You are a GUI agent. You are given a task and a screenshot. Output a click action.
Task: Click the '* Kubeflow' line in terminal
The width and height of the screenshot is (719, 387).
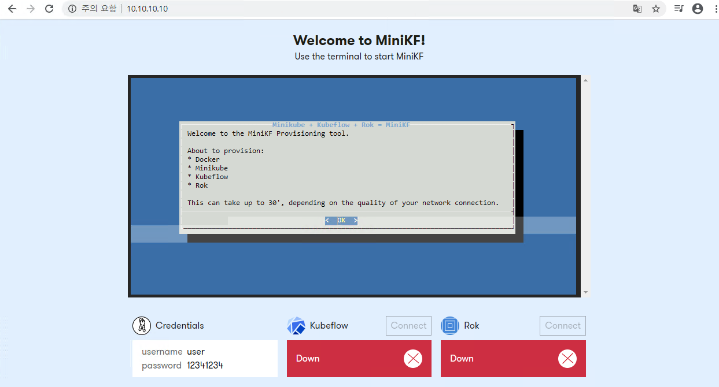pyautogui.click(x=208, y=177)
